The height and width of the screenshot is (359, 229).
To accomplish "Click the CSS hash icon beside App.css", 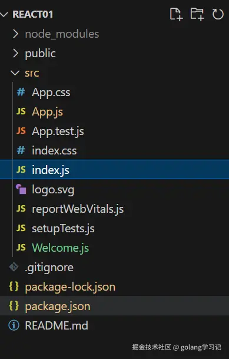I will point(21,92).
